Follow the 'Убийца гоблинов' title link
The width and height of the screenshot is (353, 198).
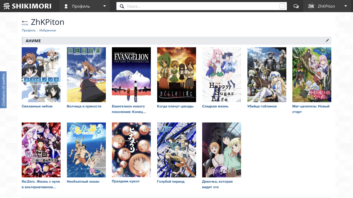[262, 106]
